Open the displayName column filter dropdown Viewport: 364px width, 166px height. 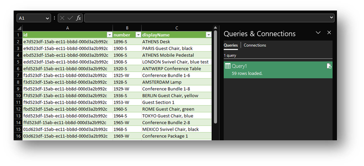[209, 35]
